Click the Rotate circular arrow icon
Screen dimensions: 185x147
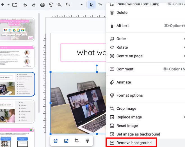point(112,47)
